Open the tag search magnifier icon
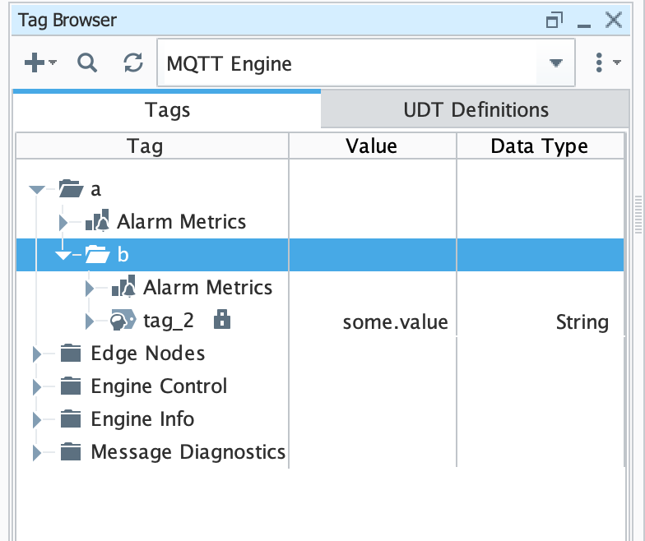 pyautogui.click(x=87, y=63)
